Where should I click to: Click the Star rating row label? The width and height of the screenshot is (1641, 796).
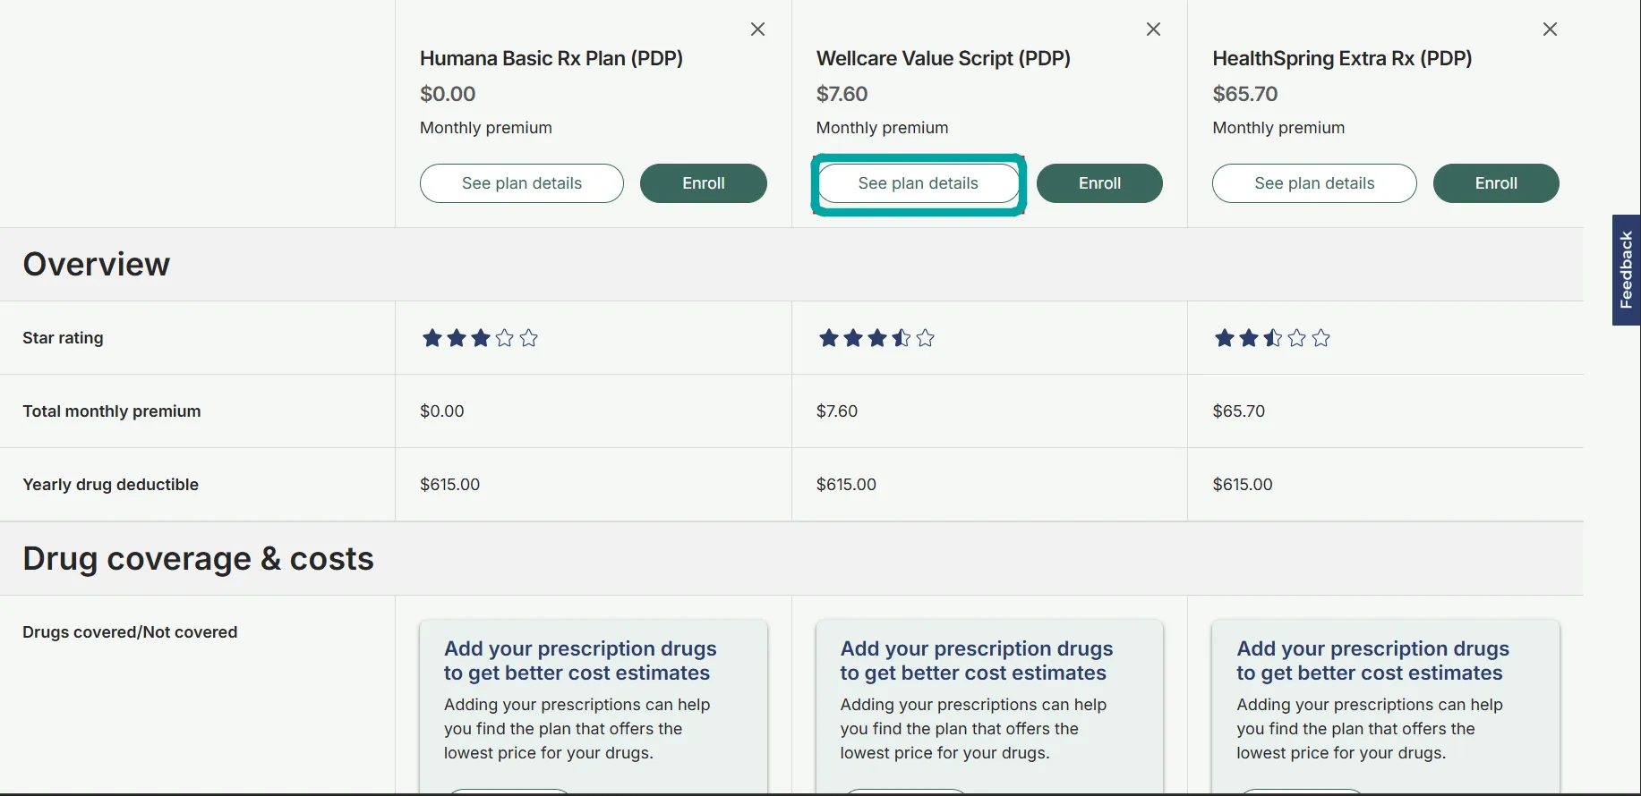[63, 338]
